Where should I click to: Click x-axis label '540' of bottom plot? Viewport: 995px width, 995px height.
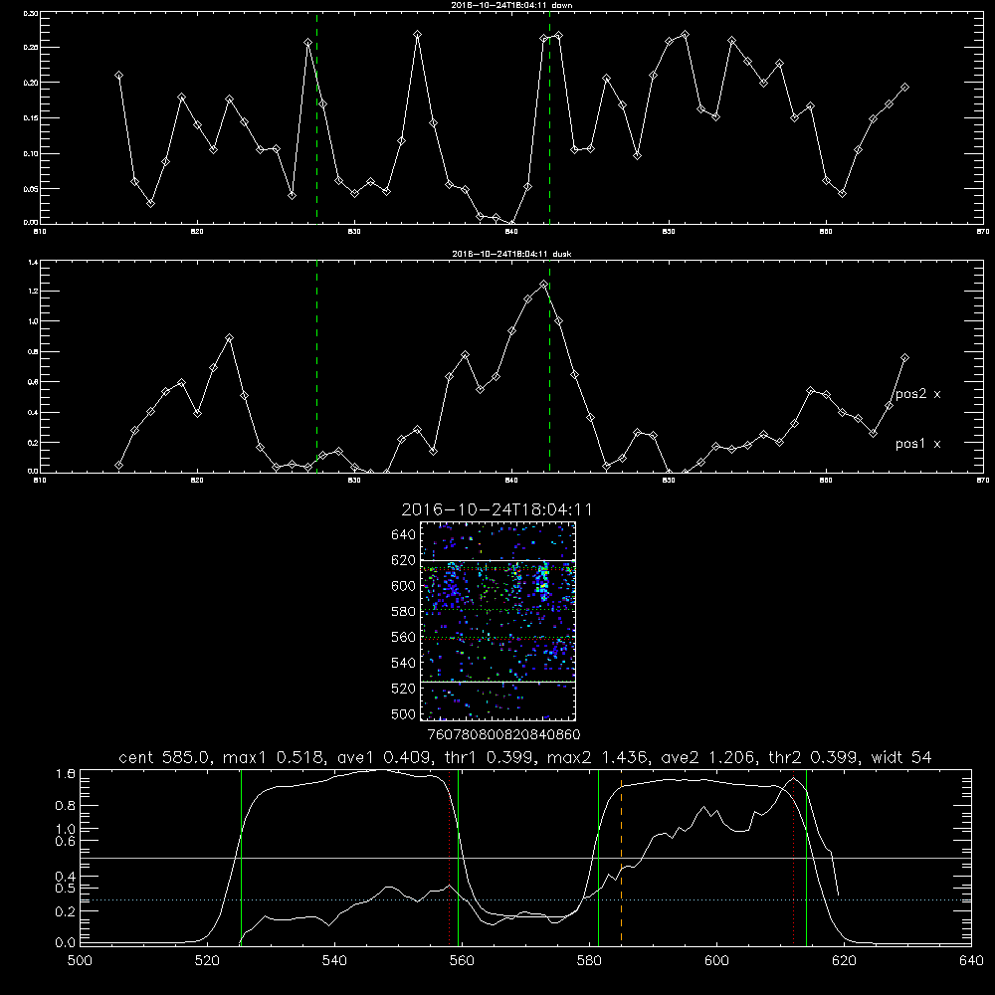334,961
